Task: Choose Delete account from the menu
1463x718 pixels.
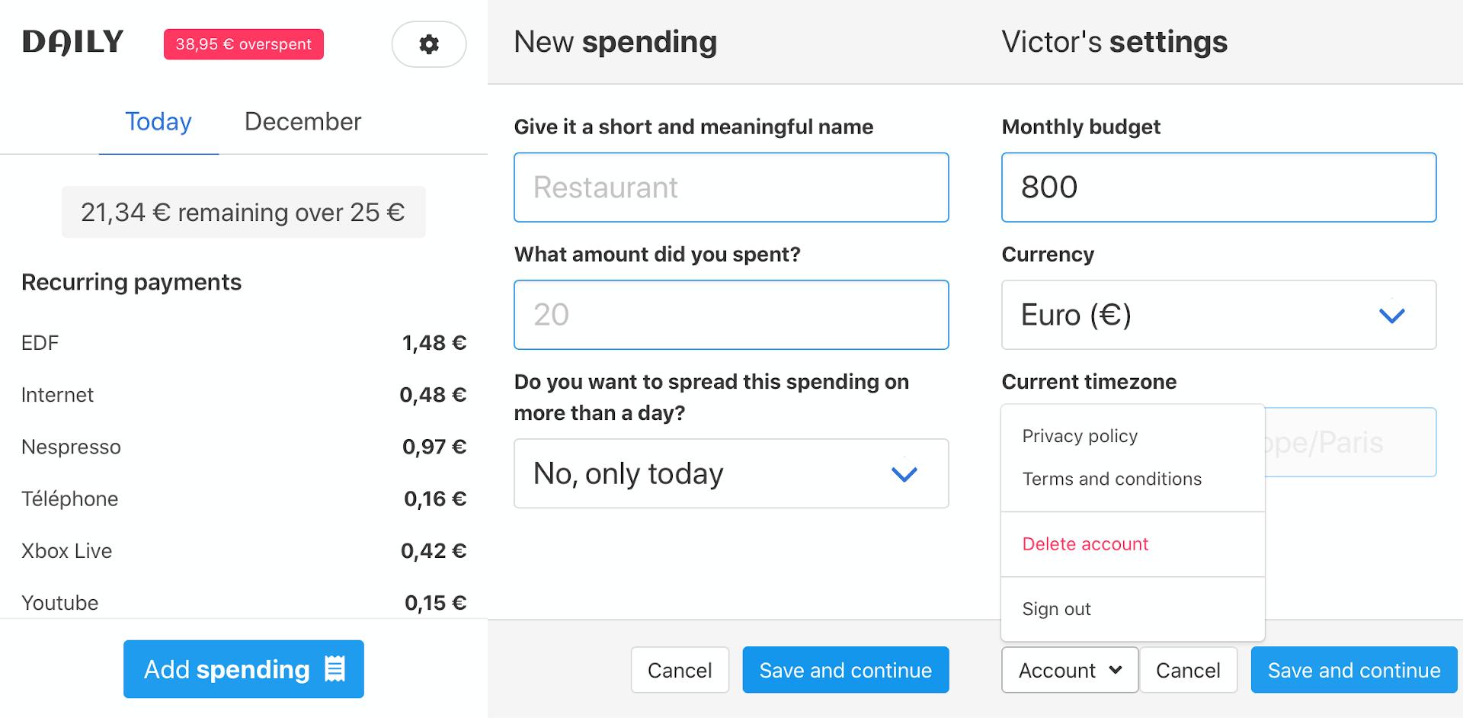Action: [x=1085, y=544]
